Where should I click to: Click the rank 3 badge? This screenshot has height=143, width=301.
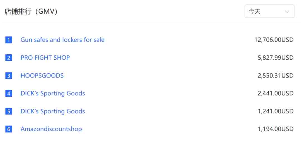click(9, 76)
